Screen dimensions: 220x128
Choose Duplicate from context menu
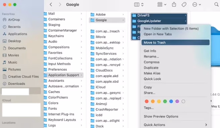151,68
